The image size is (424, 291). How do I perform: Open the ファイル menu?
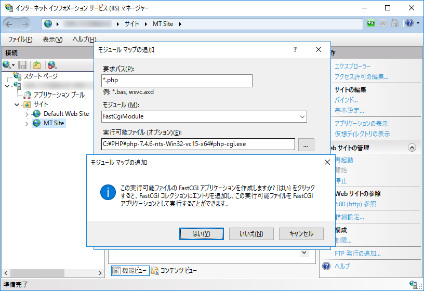pos(20,39)
